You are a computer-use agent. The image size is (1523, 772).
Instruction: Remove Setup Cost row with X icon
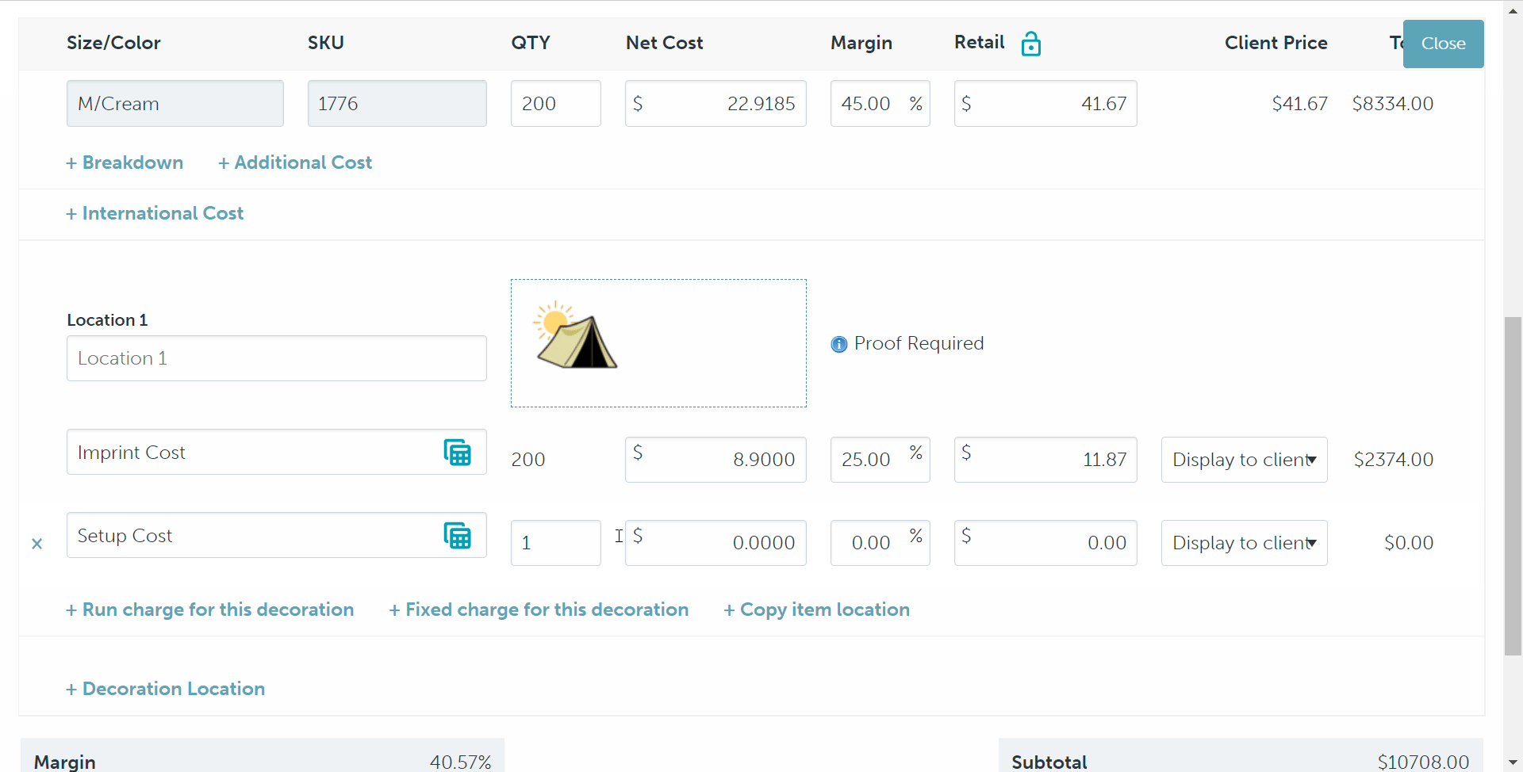tap(36, 544)
